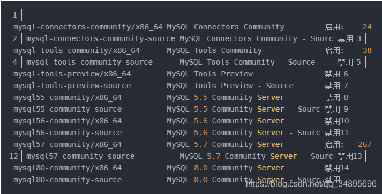Click mysql56-community-source repo name
Screen dimensions: 382x194
[68, 133]
